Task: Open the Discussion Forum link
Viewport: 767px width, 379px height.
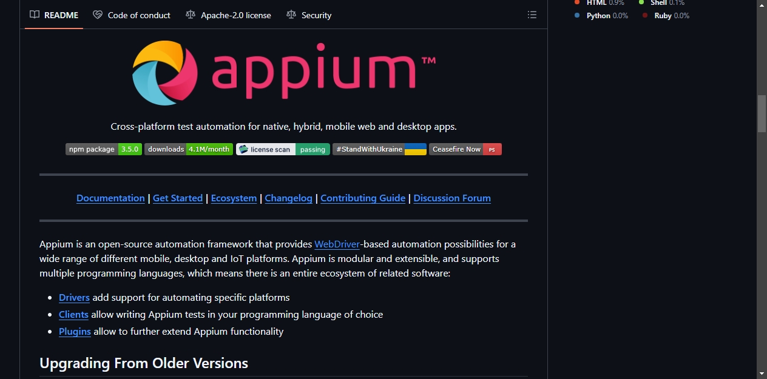Action: [452, 198]
